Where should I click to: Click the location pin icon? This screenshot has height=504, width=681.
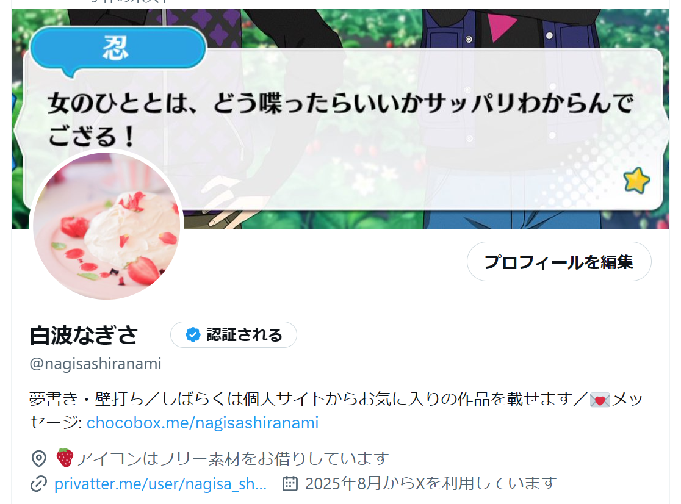click(38, 459)
